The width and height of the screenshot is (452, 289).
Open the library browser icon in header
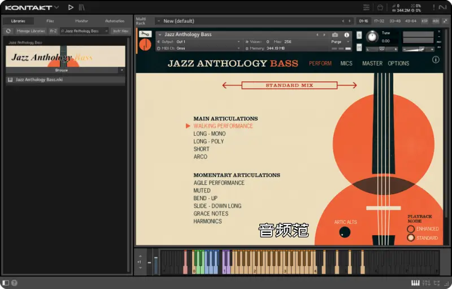82,7
